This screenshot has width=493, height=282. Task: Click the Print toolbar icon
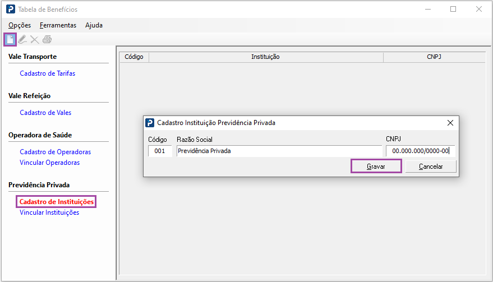(47, 39)
